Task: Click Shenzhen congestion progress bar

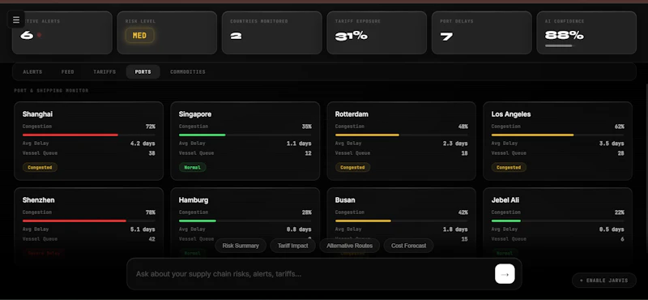Action: [89, 221]
